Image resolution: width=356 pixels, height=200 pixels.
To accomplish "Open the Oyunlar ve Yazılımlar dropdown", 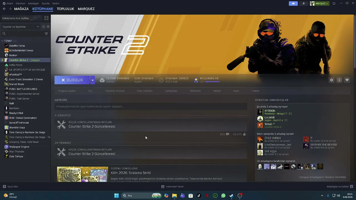I will click(x=21, y=27).
